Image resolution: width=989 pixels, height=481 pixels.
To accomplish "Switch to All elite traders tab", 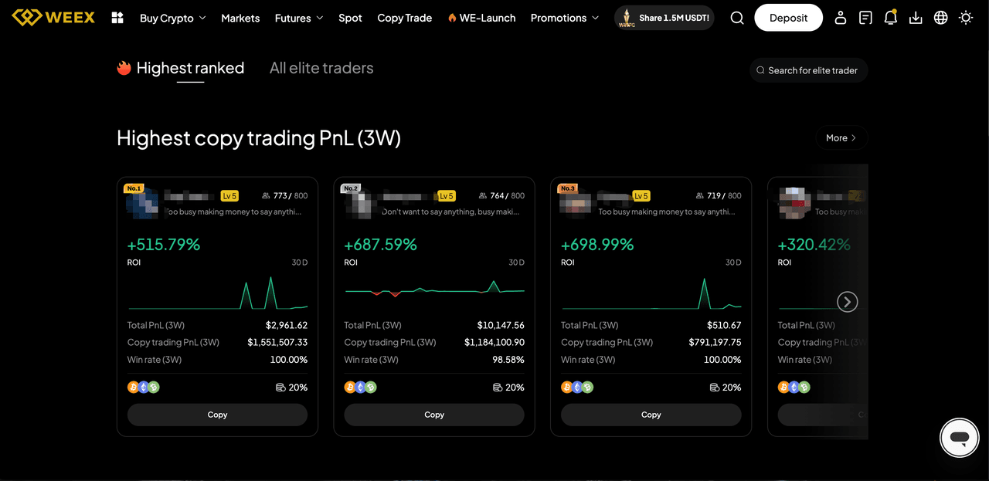I will tap(321, 68).
